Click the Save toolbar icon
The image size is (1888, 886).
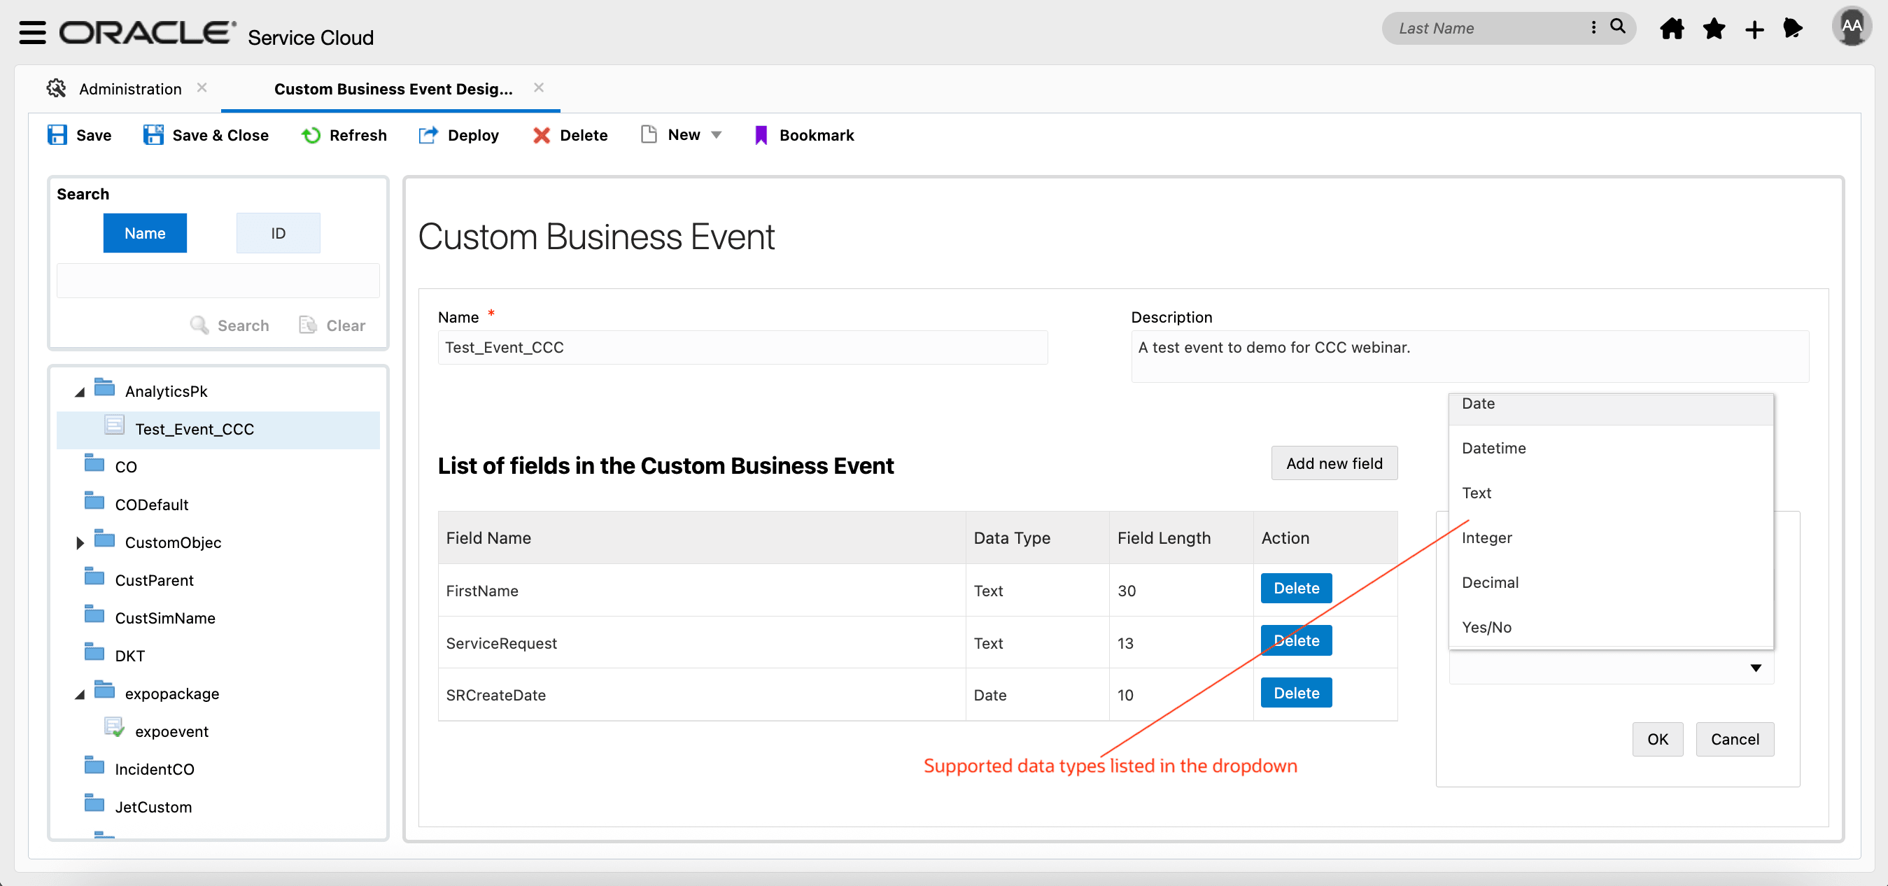pyautogui.click(x=57, y=135)
